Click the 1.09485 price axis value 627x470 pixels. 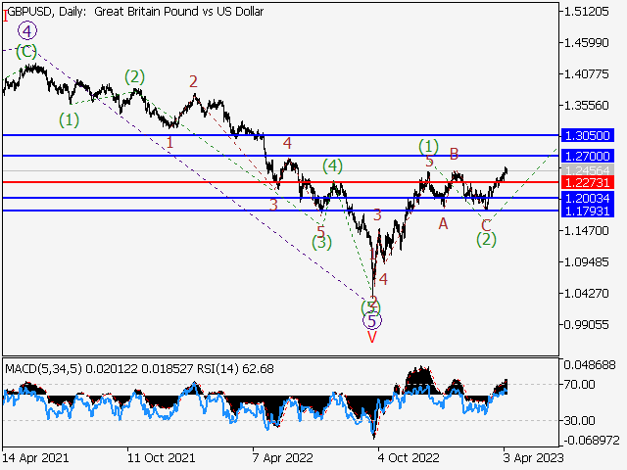tap(586, 262)
